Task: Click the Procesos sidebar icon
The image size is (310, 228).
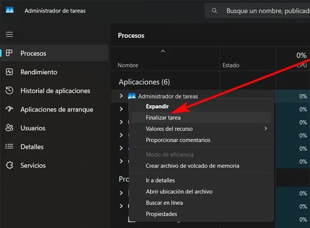Action: (x=9, y=53)
